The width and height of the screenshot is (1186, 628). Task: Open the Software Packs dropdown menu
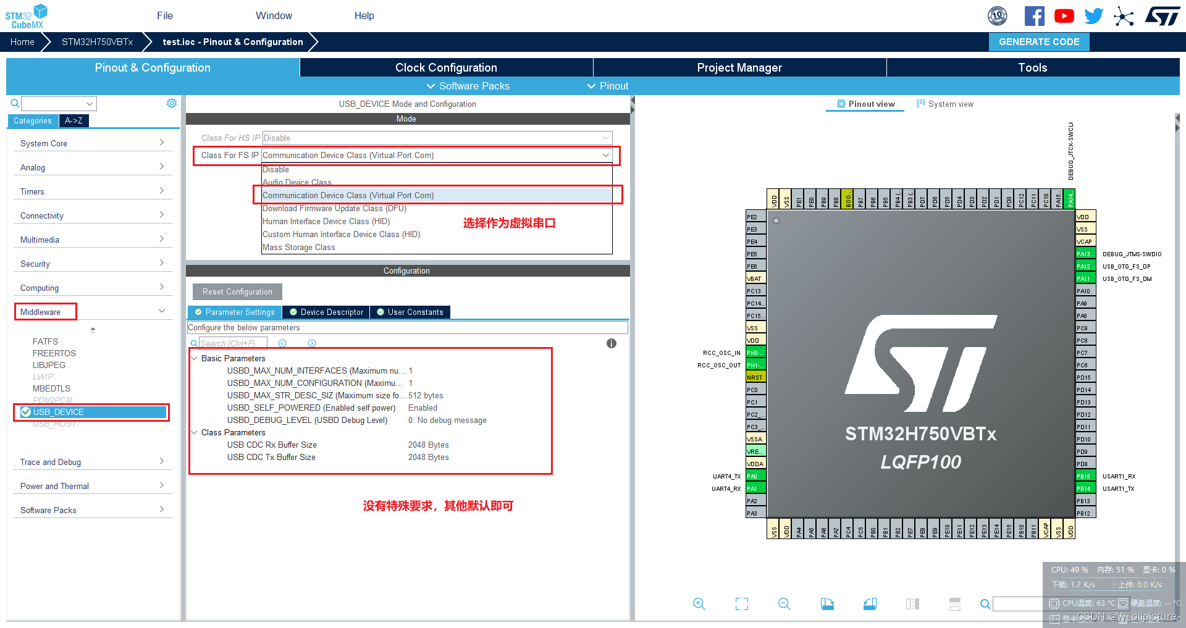pyautogui.click(x=468, y=86)
